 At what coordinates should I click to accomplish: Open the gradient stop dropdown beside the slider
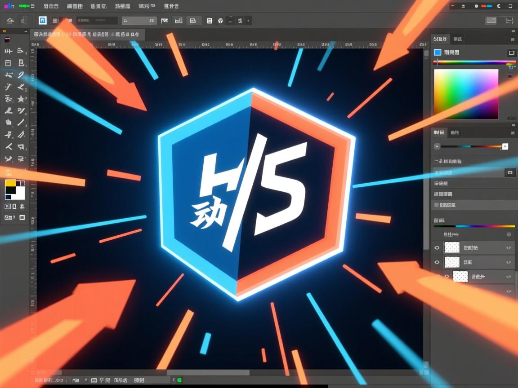(505, 147)
